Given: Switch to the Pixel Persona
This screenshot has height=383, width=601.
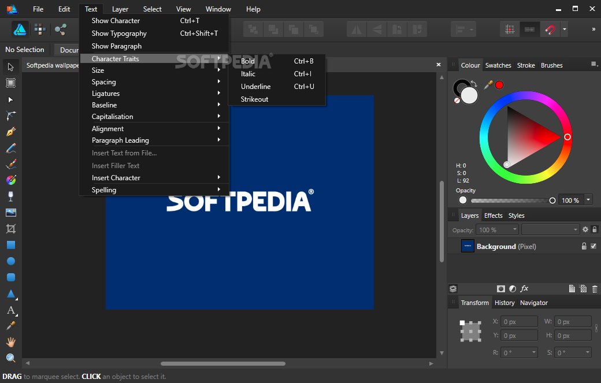Looking at the screenshot, I should click(40, 29).
